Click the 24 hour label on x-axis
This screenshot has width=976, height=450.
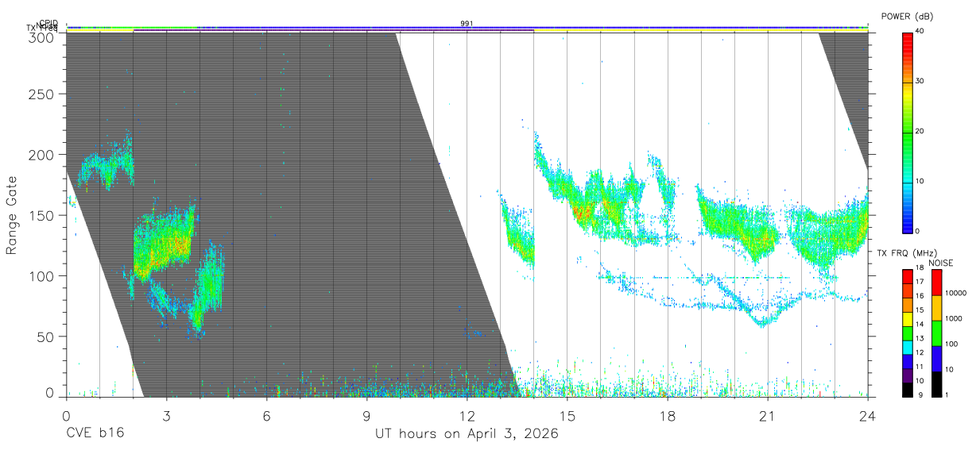point(867,416)
